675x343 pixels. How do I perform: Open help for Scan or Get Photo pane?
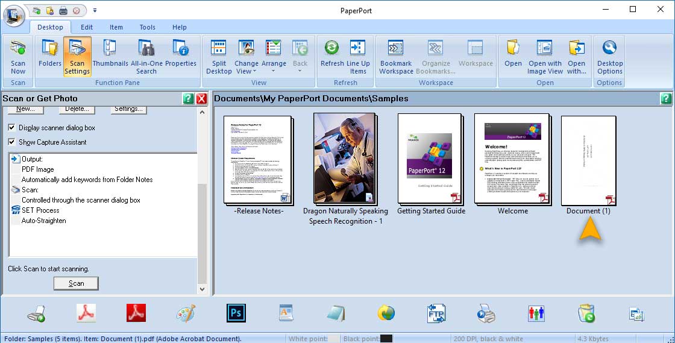tap(188, 98)
